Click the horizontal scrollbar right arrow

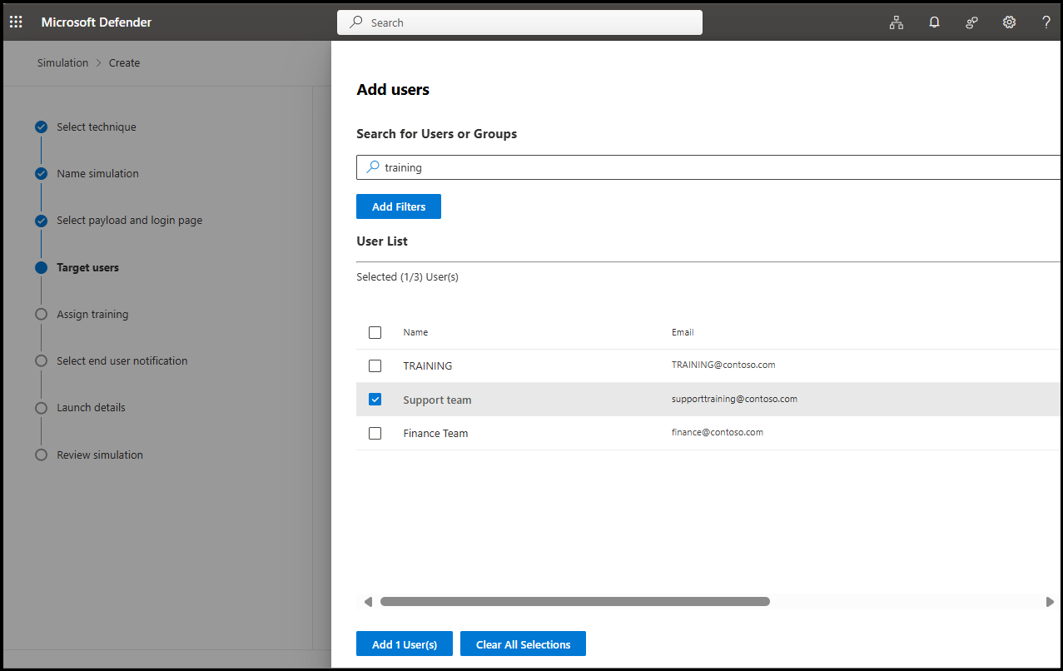[1050, 601]
